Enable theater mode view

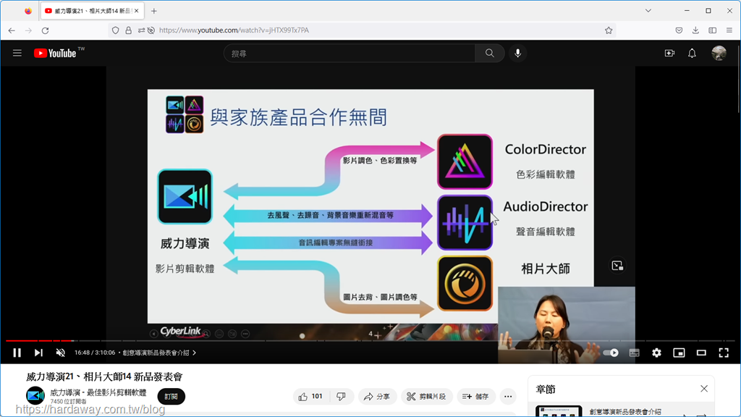[x=701, y=353]
